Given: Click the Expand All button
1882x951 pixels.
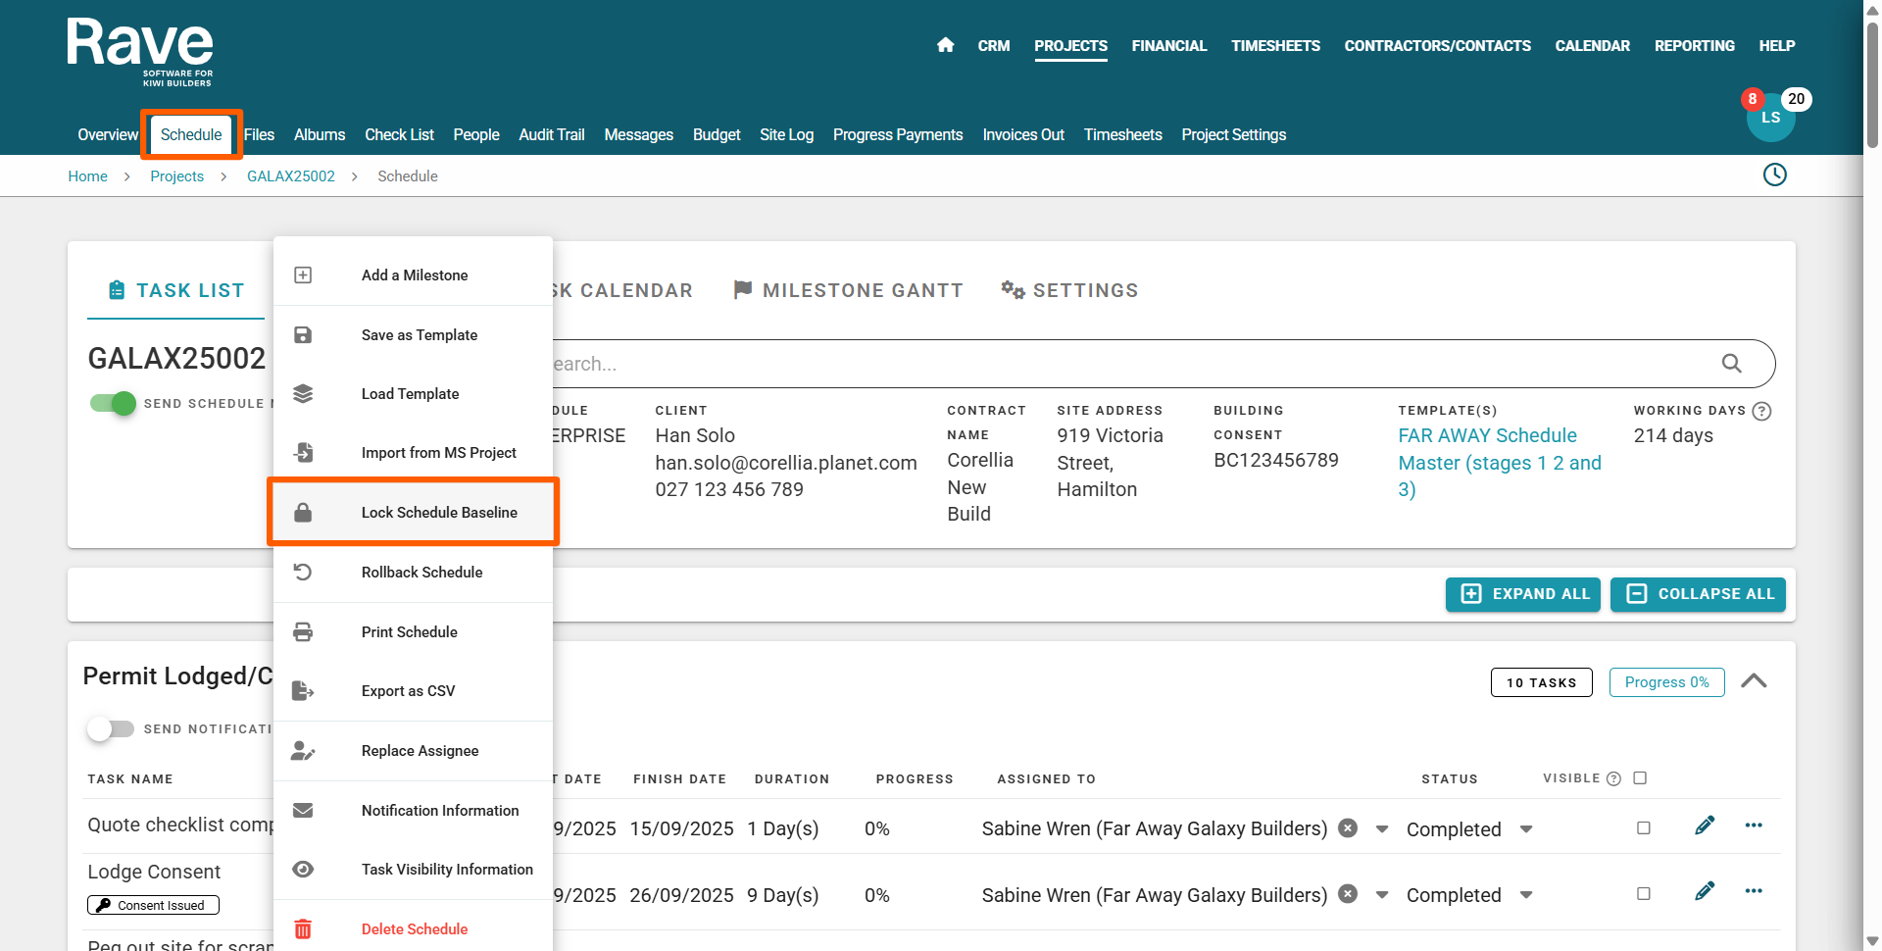Looking at the screenshot, I should coord(1522,594).
